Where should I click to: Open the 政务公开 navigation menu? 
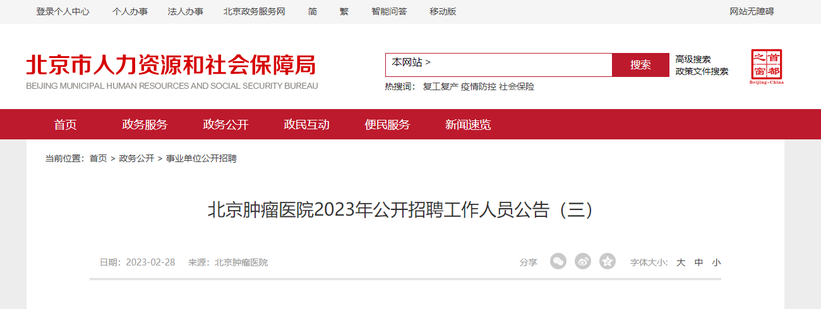click(225, 125)
